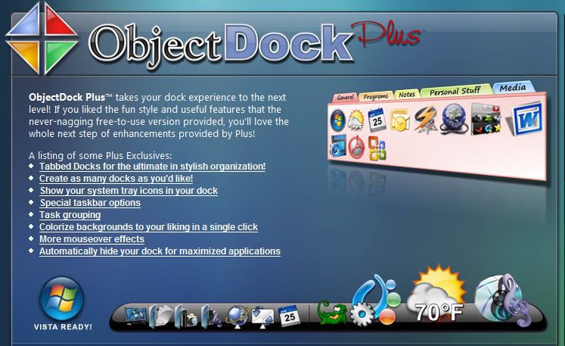Screen dimensions: 565x346
Task: Open the blue film-strip media player icon
Action: click(x=337, y=146)
